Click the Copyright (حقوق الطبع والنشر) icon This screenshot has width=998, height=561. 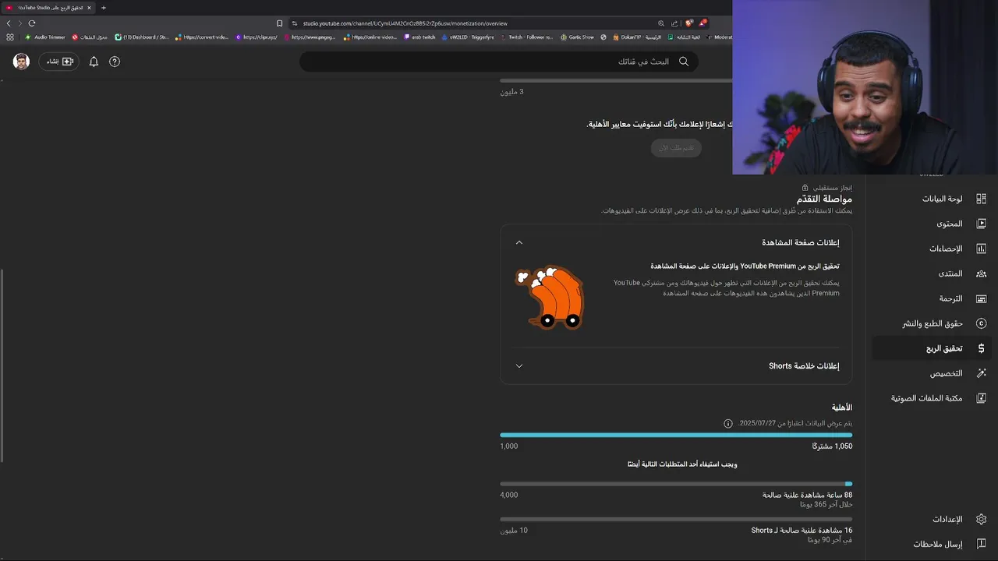pos(981,323)
